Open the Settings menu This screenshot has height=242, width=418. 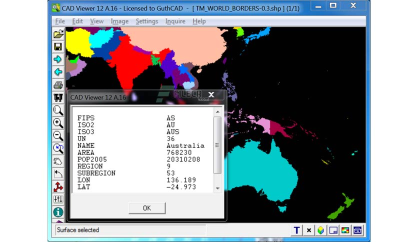[147, 21]
